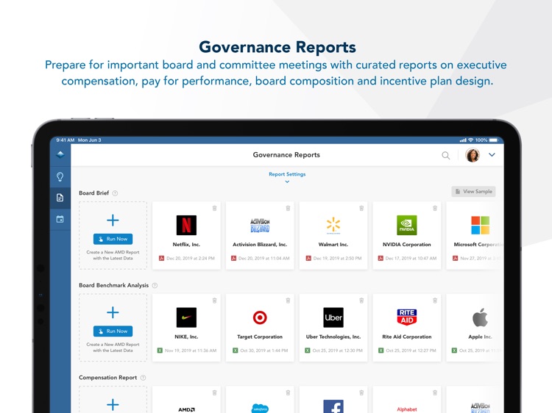The height and width of the screenshot is (413, 552).
Task: Delete the Uber Technologies report
Action: [x=361, y=301]
